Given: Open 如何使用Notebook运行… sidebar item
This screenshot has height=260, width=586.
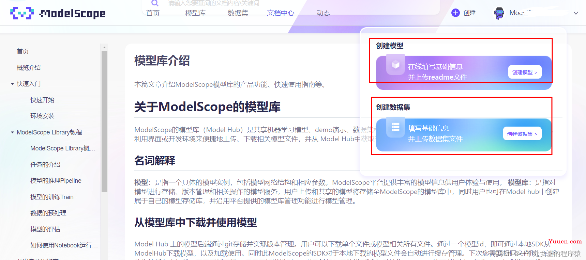Looking at the screenshot, I should click(64, 245).
